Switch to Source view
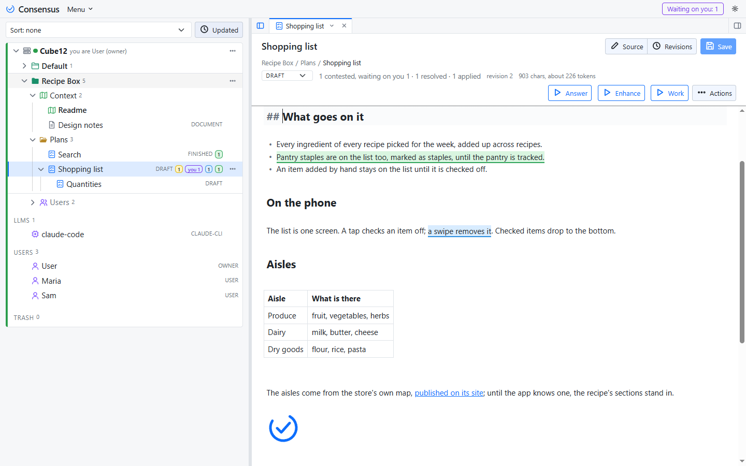The image size is (746, 466). coord(626,47)
